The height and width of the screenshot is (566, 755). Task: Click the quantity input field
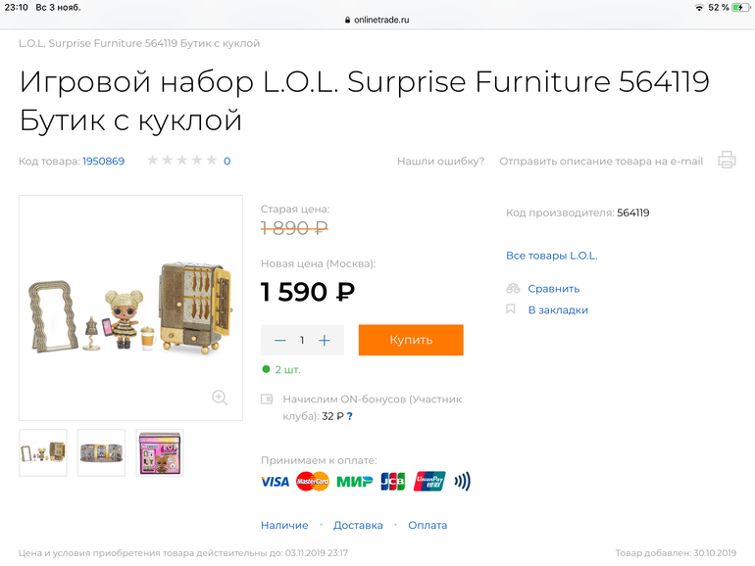tap(302, 340)
